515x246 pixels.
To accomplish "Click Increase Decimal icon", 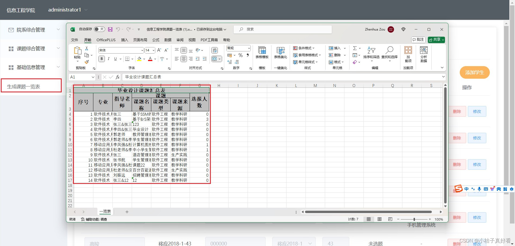I will [230, 62].
